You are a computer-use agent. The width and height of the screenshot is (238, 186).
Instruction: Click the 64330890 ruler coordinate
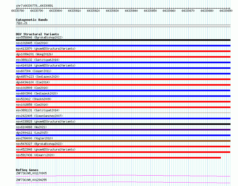coord(226,11)
